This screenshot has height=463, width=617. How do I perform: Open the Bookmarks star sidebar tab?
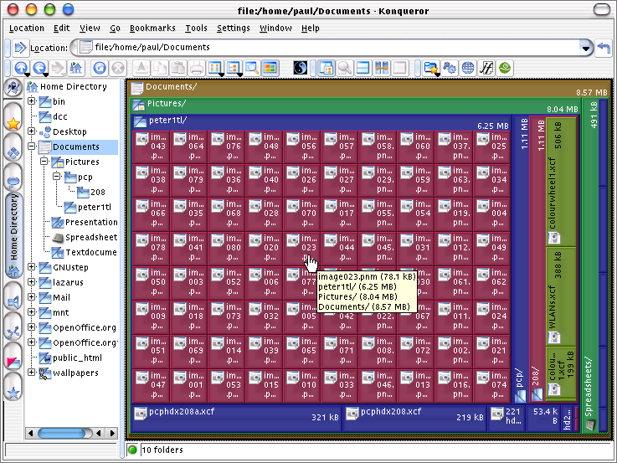(13, 117)
